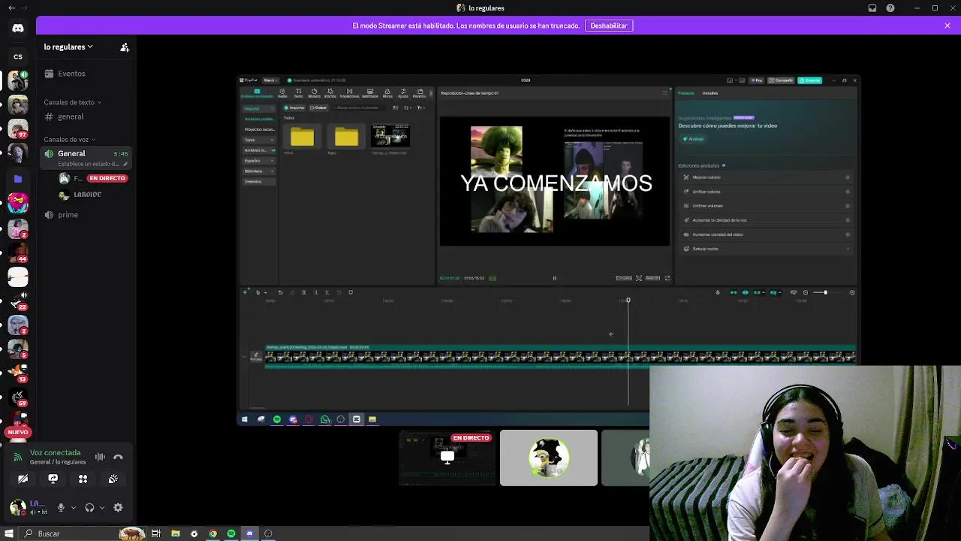961x541 pixels.
Task: Switch to the Detalles tab in CapCut
Action: pos(709,93)
